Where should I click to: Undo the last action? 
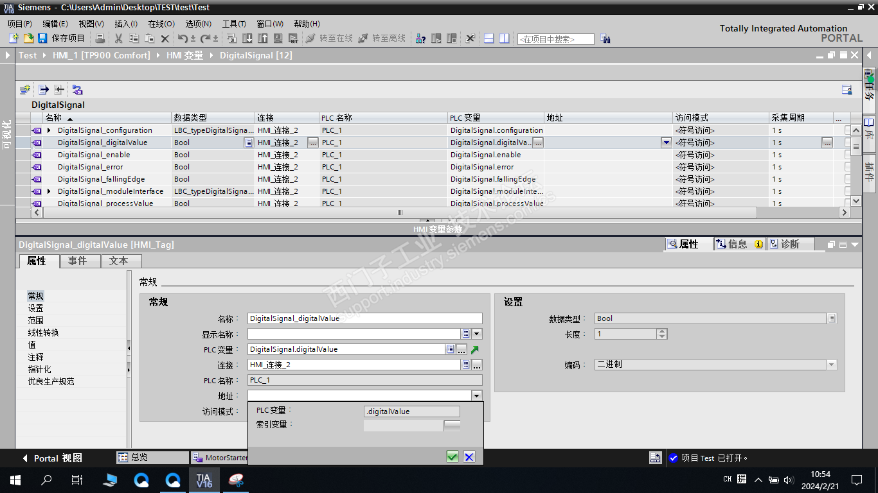pyautogui.click(x=183, y=39)
